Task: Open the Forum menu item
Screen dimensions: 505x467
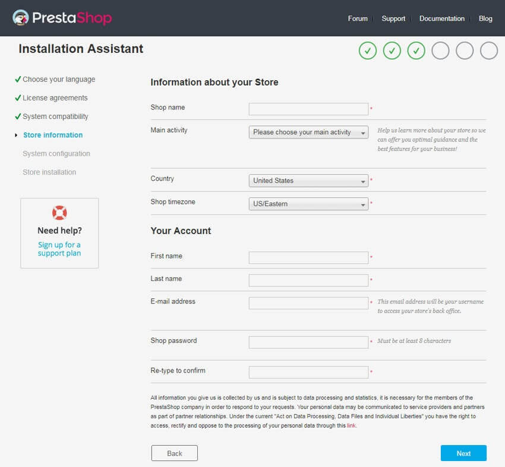Action: pyautogui.click(x=358, y=18)
